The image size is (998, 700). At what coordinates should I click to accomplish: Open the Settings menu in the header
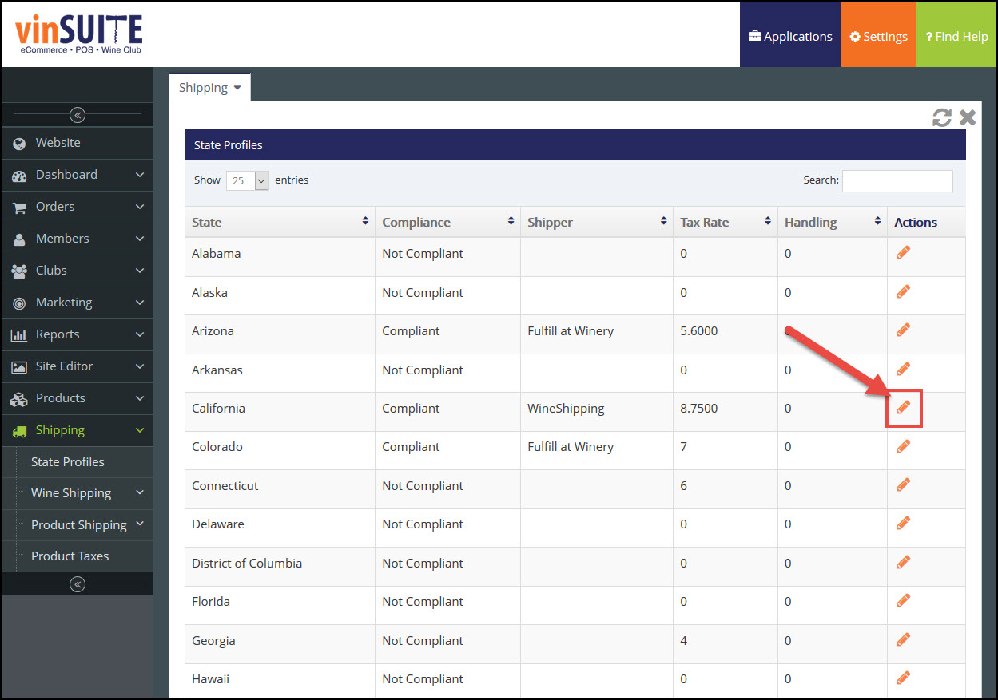click(878, 36)
